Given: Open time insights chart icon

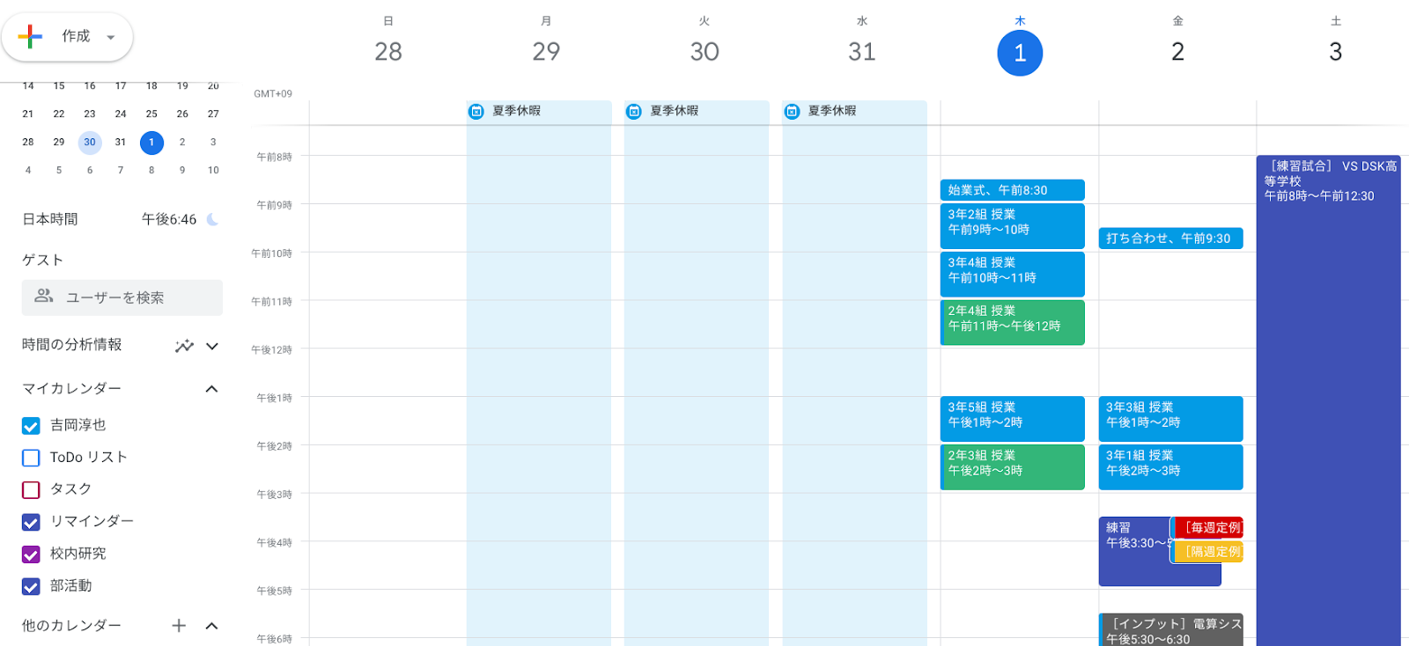Looking at the screenshot, I should tap(184, 346).
